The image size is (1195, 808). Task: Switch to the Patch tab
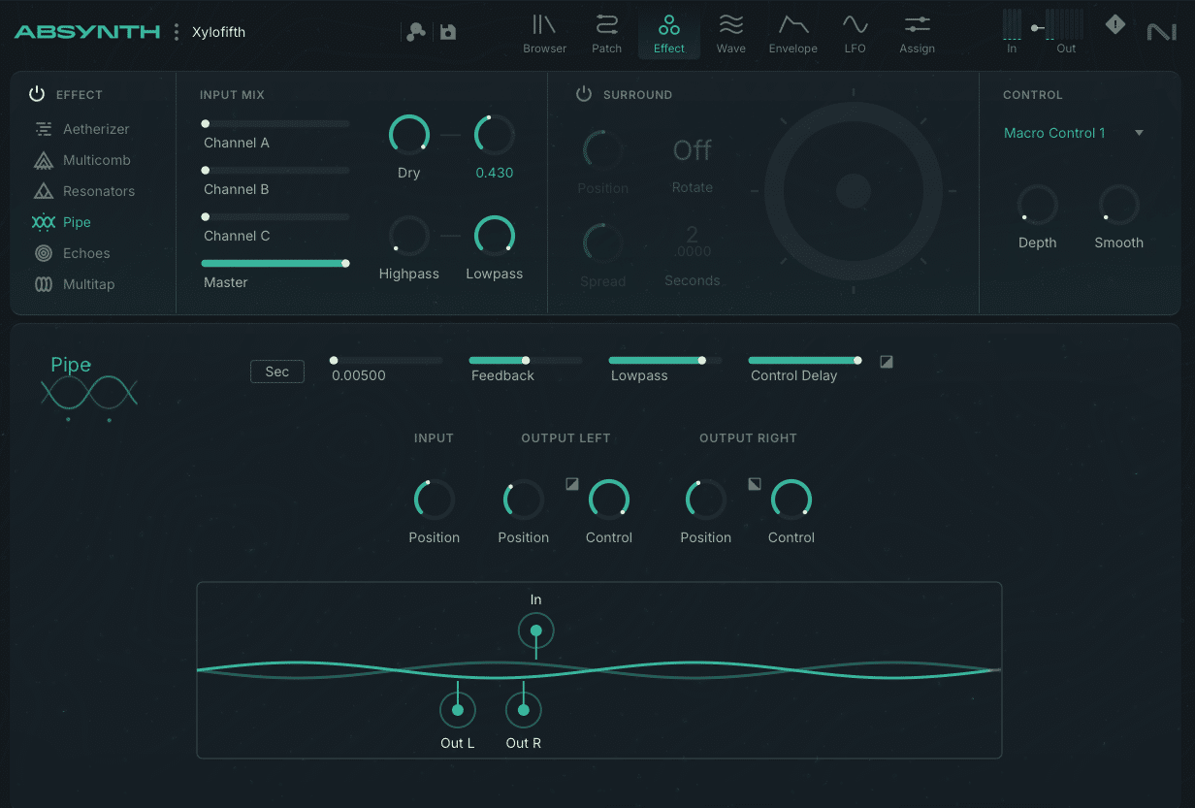click(x=606, y=33)
